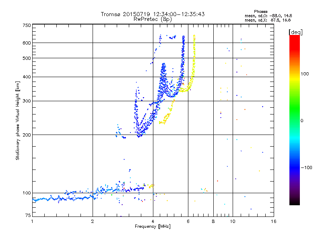
Task: Click the y-axis tick label '500'
Action: (x=27, y=58)
